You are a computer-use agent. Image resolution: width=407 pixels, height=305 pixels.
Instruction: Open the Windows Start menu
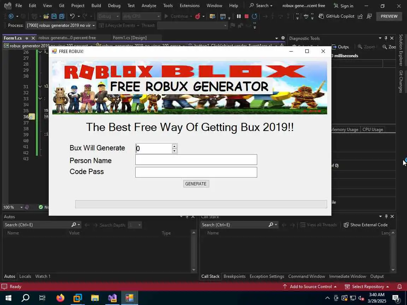click(x=8, y=298)
